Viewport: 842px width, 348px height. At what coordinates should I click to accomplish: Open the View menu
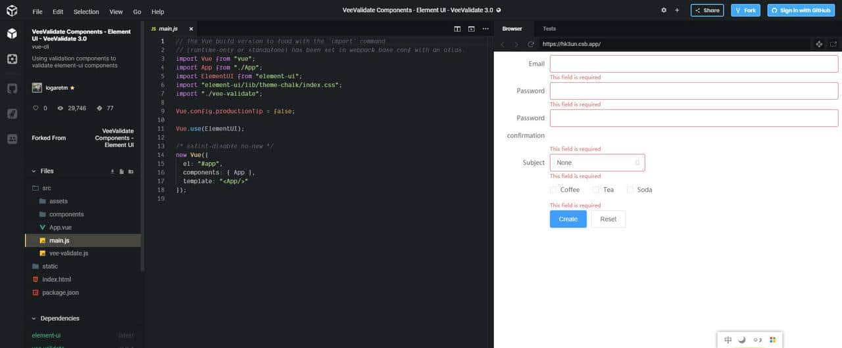point(116,12)
